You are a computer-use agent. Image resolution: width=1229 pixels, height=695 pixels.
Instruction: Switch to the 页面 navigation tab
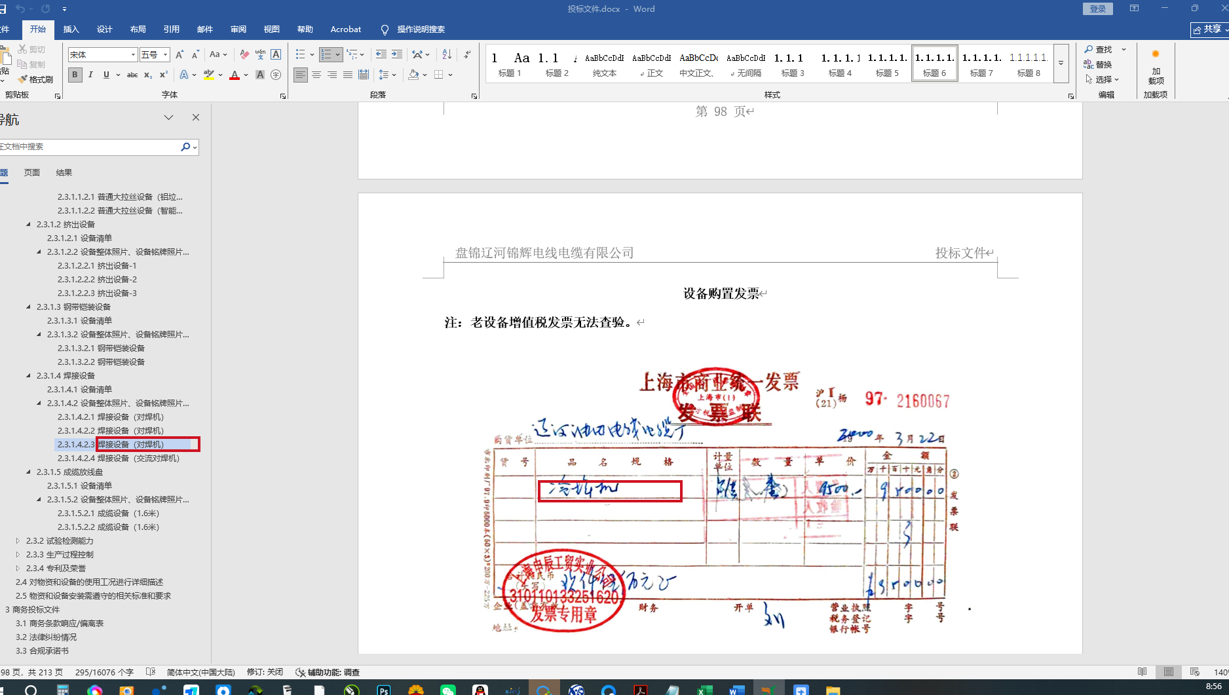[x=31, y=172]
